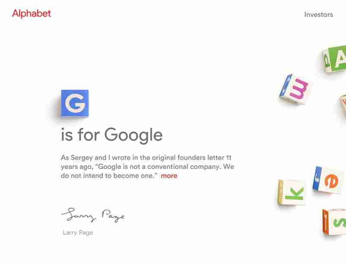Click the side face of the A block

click(326, 60)
